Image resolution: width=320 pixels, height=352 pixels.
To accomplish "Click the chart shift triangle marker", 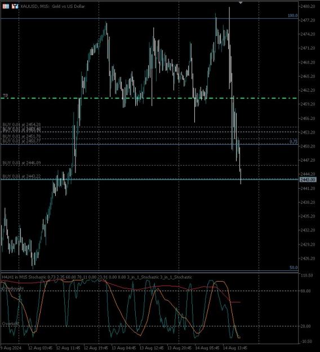I will click(x=241, y=3).
